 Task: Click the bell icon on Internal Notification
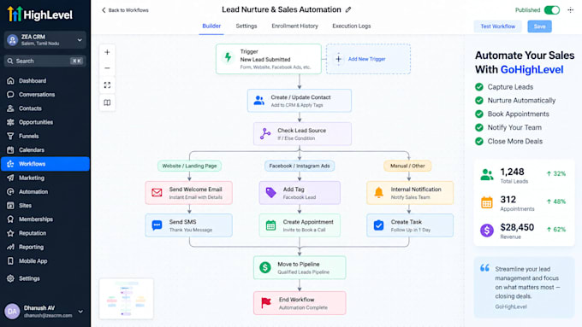378,193
